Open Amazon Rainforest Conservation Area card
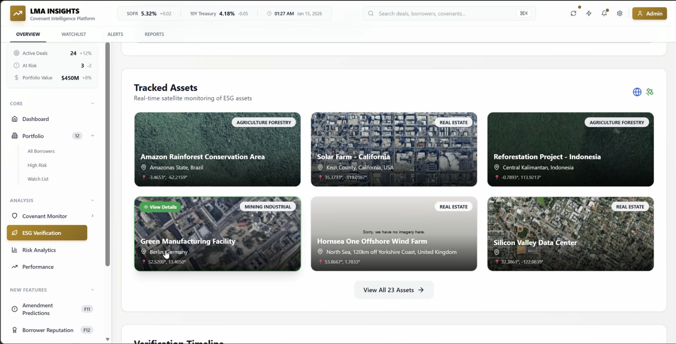Image resolution: width=676 pixels, height=344 pixels. [217, 149]
